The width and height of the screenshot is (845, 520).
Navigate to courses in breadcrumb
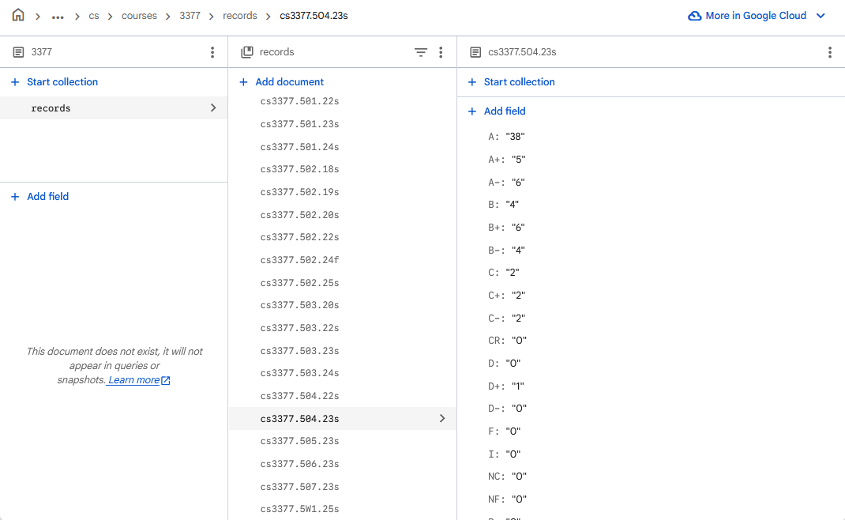pyautogui.click(x=139, y=16)
